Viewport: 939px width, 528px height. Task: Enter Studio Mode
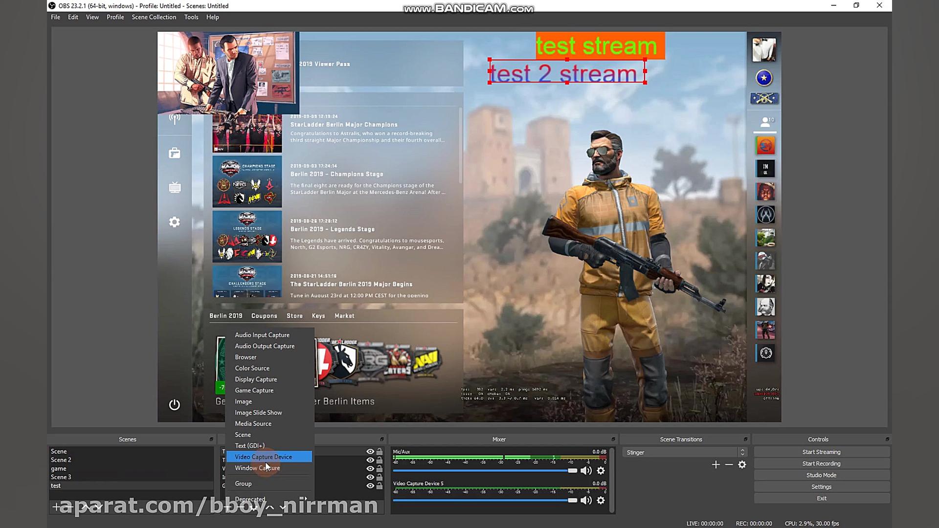click(x=821, y=475)
